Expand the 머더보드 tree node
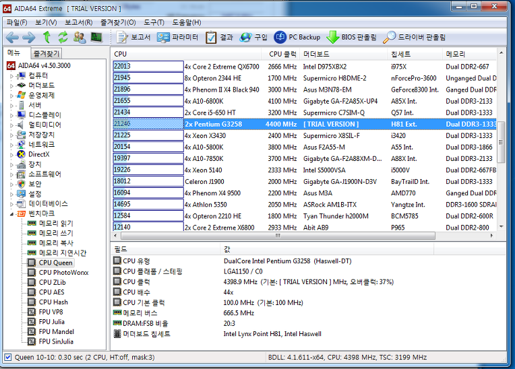This screenshot has height=369, width=515. (x=11, y=86)
